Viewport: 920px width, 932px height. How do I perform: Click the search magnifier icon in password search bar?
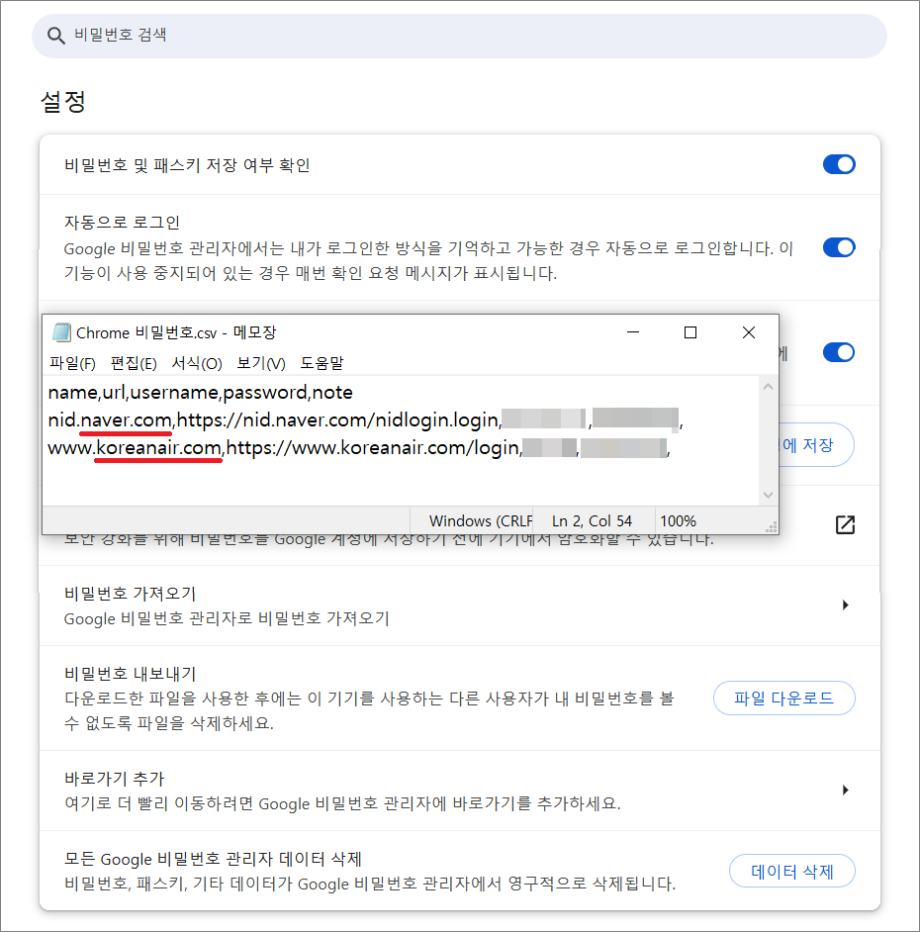click(55, 36)
